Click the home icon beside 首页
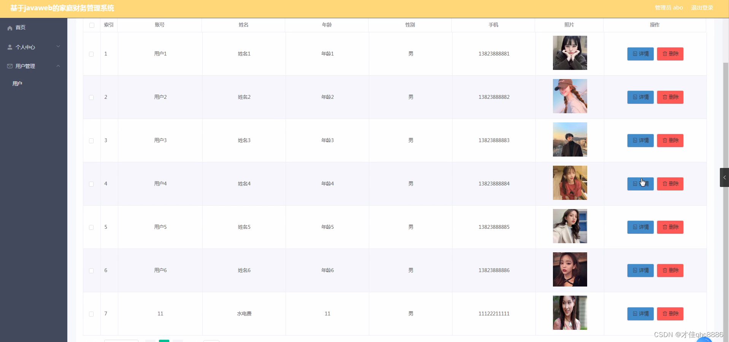The image size is (729, 342). [x=10, y=28]
